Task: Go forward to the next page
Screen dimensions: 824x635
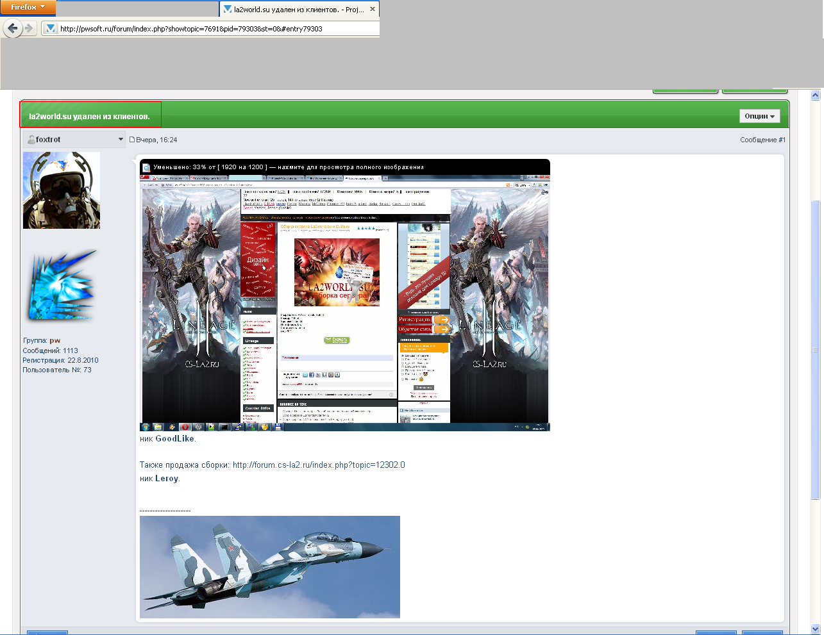Action: coord(29,28)
